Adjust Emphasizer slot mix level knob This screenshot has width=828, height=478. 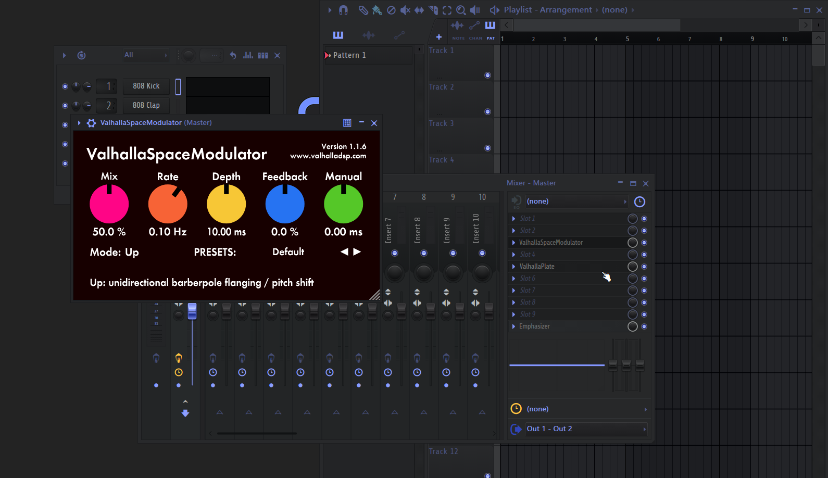[633, 326]
